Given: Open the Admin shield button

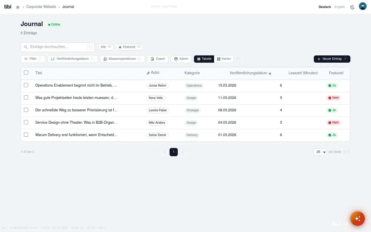Looking at the screenshot, I should coord(181,59).
